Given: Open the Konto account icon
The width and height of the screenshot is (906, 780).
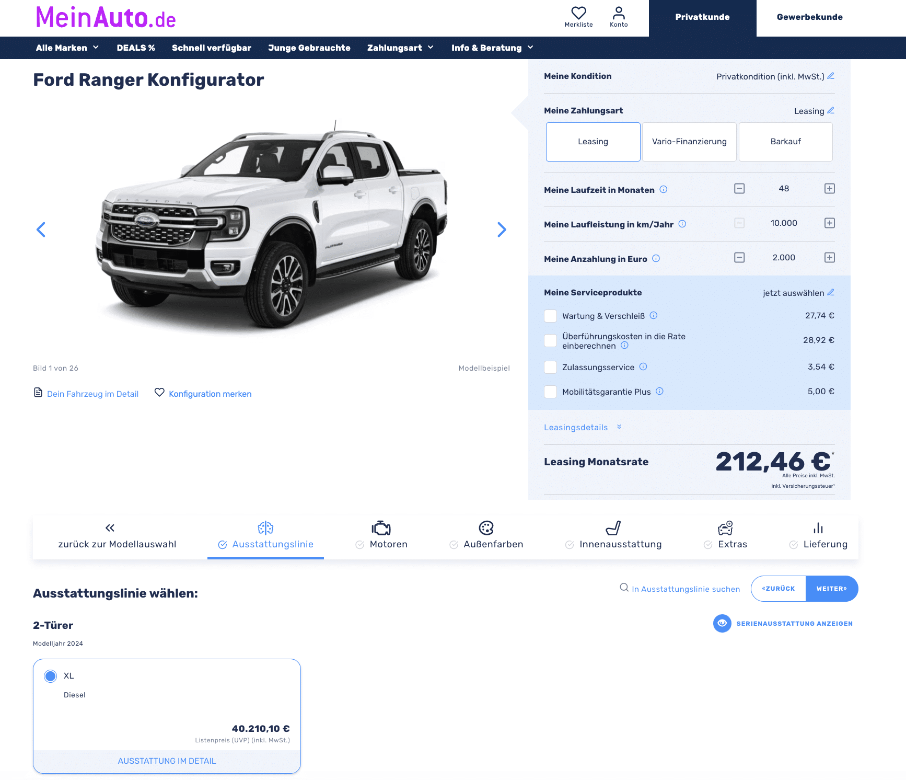Looking at the screenshot, I should [619, 13].
